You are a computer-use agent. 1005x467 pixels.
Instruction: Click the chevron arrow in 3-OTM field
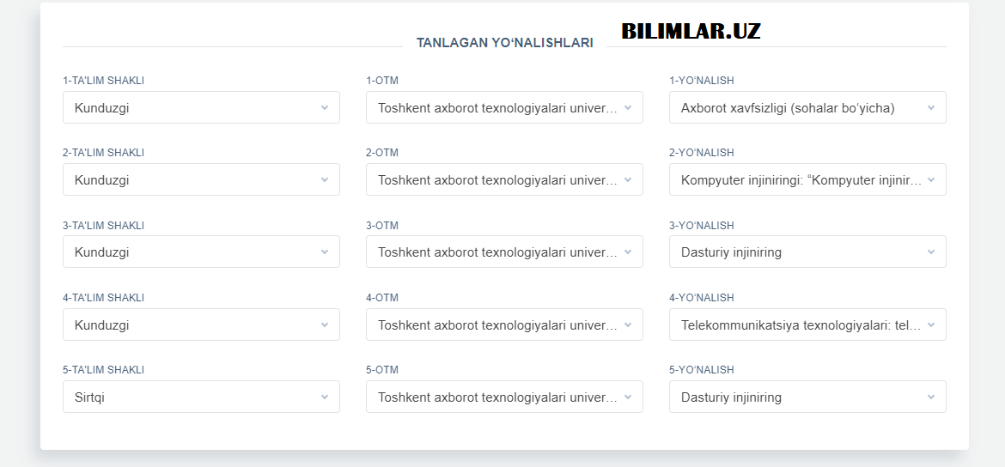628,252
